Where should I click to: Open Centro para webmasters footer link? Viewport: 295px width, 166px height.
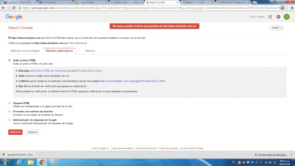click(122, 148)
